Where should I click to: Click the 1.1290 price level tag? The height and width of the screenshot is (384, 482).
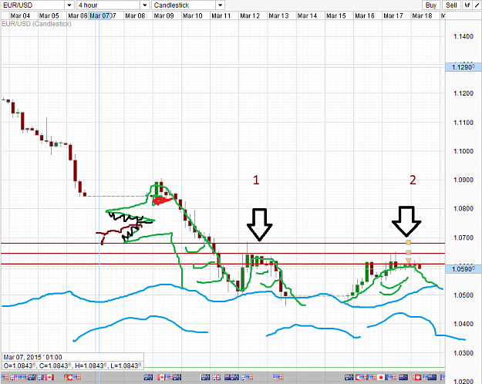pos(463,67)
